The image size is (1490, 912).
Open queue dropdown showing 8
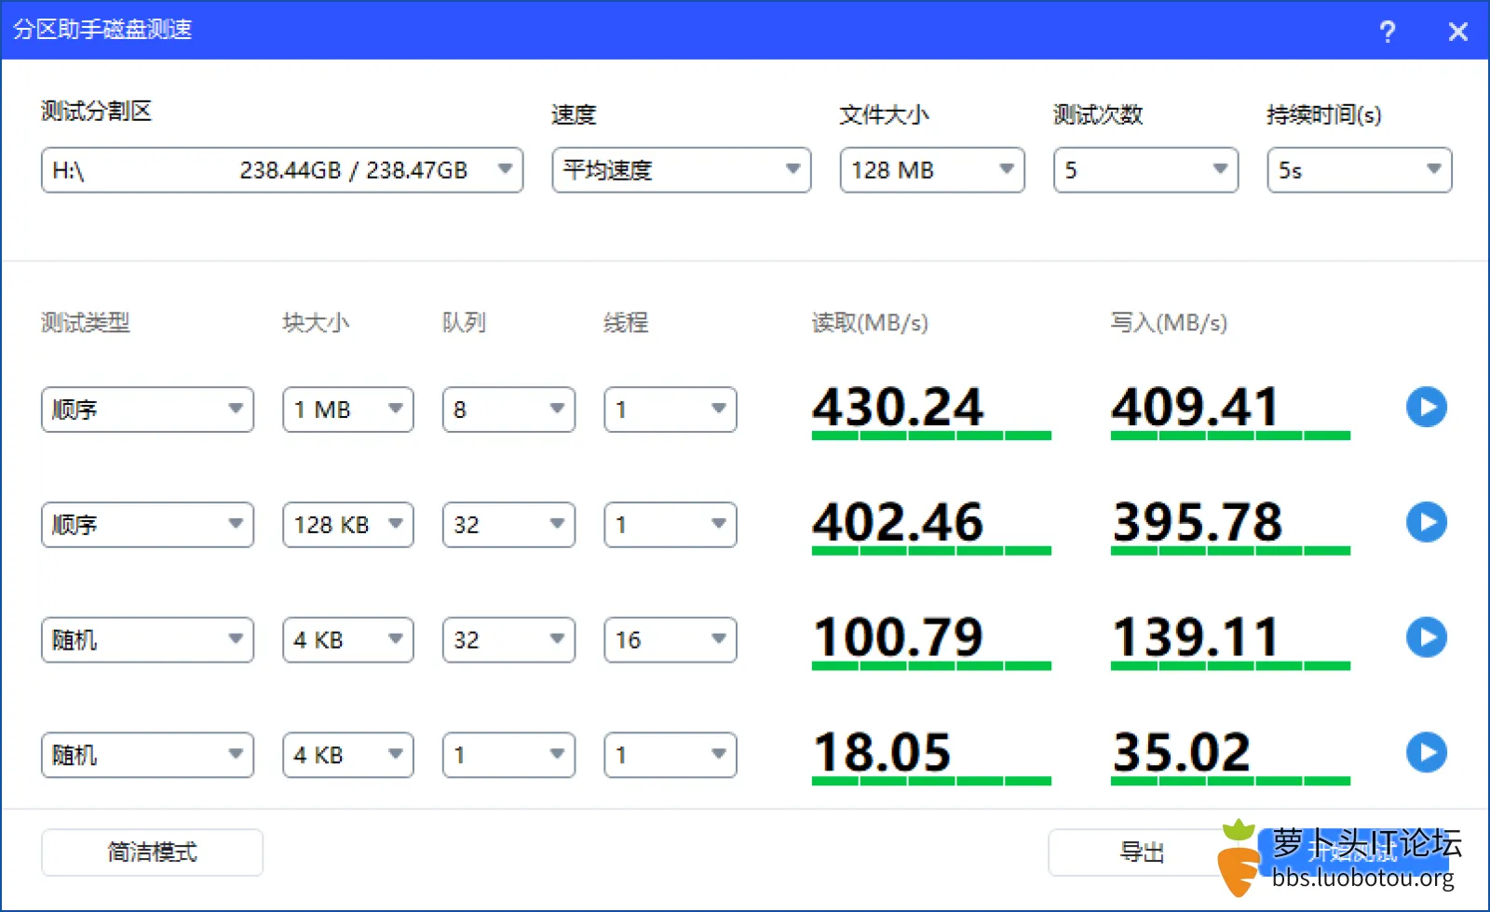(x=508, y=409)
